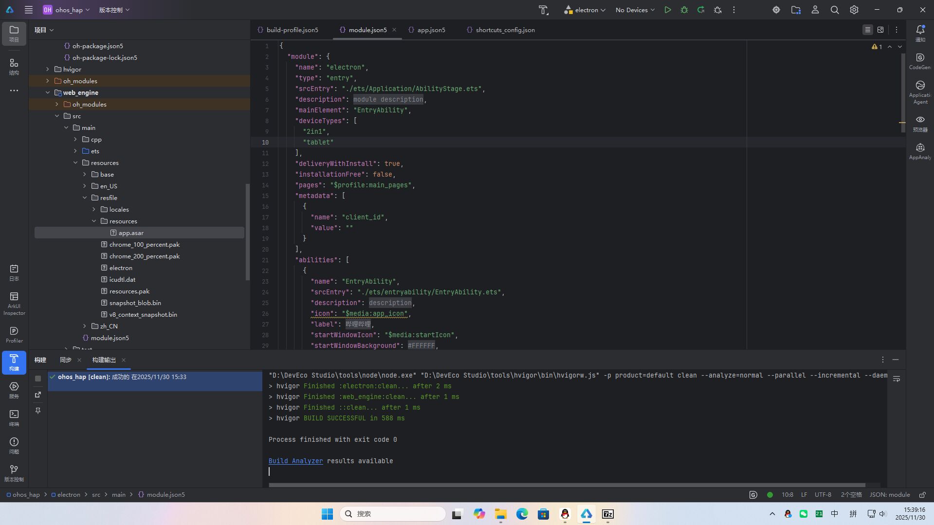Click the Build hammer icon in top toolbar
The image size is (934, 525).
point(543,10)
